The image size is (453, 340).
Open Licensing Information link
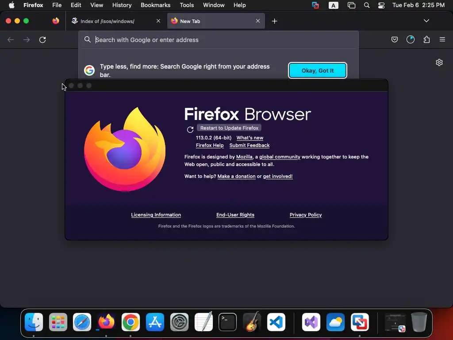tap(156, 215)
